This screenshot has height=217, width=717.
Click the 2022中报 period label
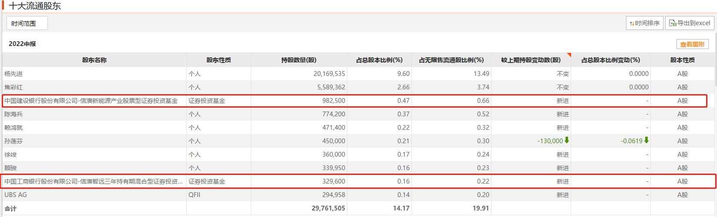(22, 44)
